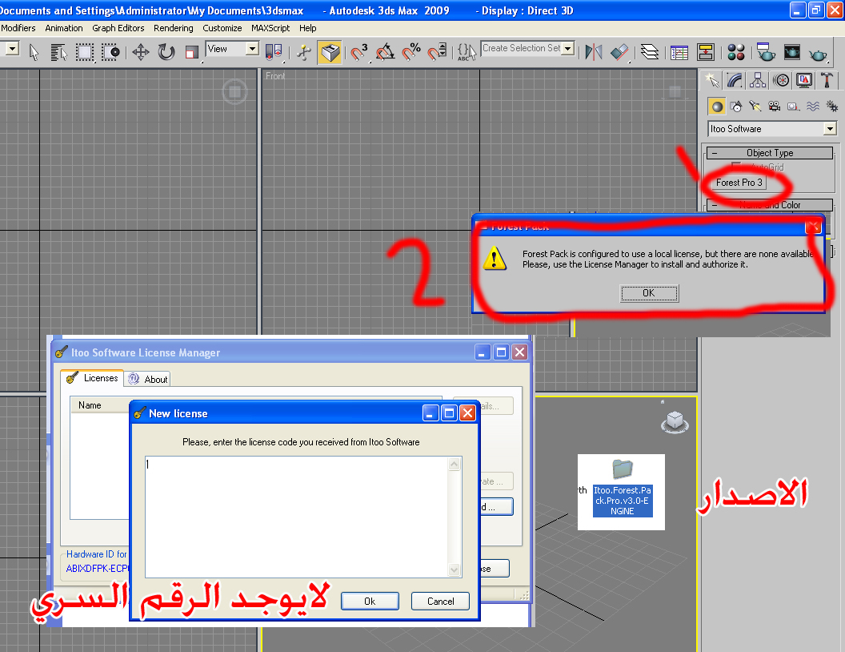Close the Forest Pack warning dialog

pyautogui.click(x=812, y=227)
